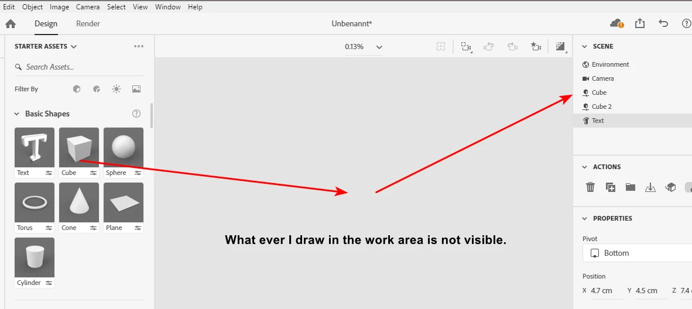Add the Sphere shape thumbnail
The width and height of the screenshot is (692, 309).
(x=124, y=147)
